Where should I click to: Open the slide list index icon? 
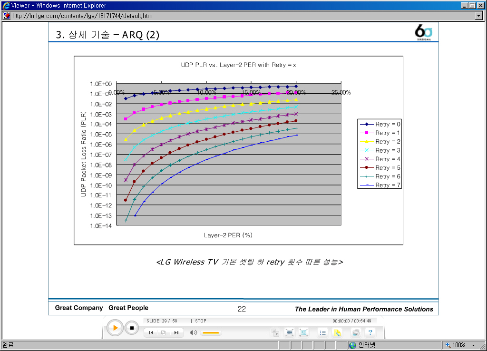(x=323, y=332)
